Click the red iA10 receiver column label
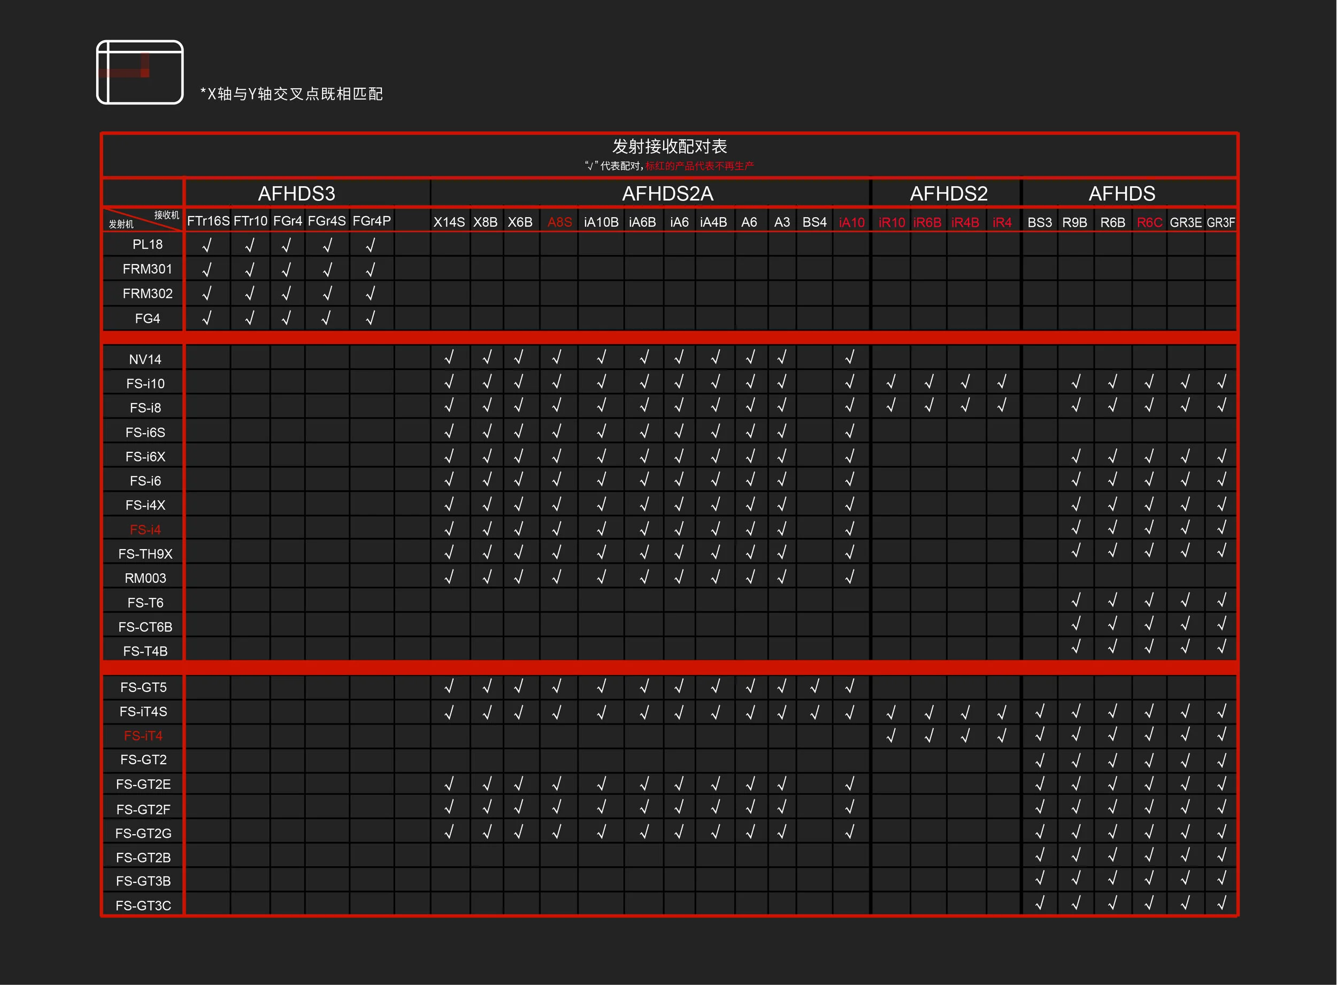This screenshot has width=1337, height=985. click(851, 222)
